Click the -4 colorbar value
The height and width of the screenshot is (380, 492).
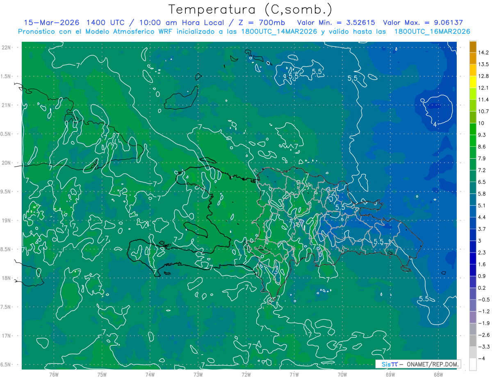[x=483, y=359]
